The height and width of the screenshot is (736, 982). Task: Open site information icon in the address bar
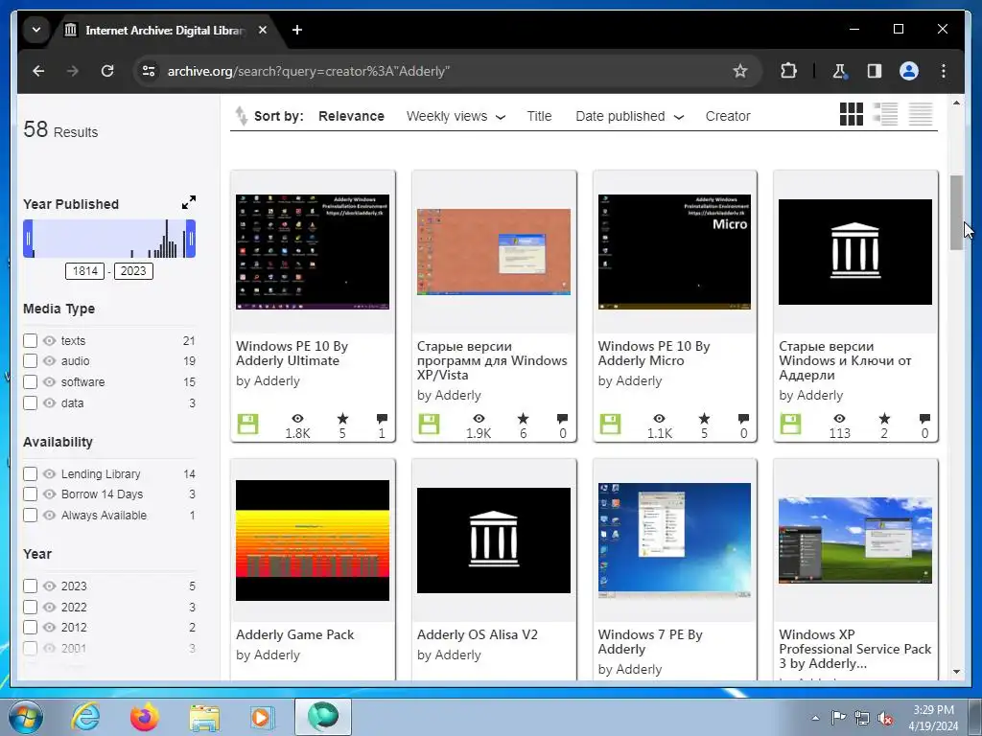149,71
